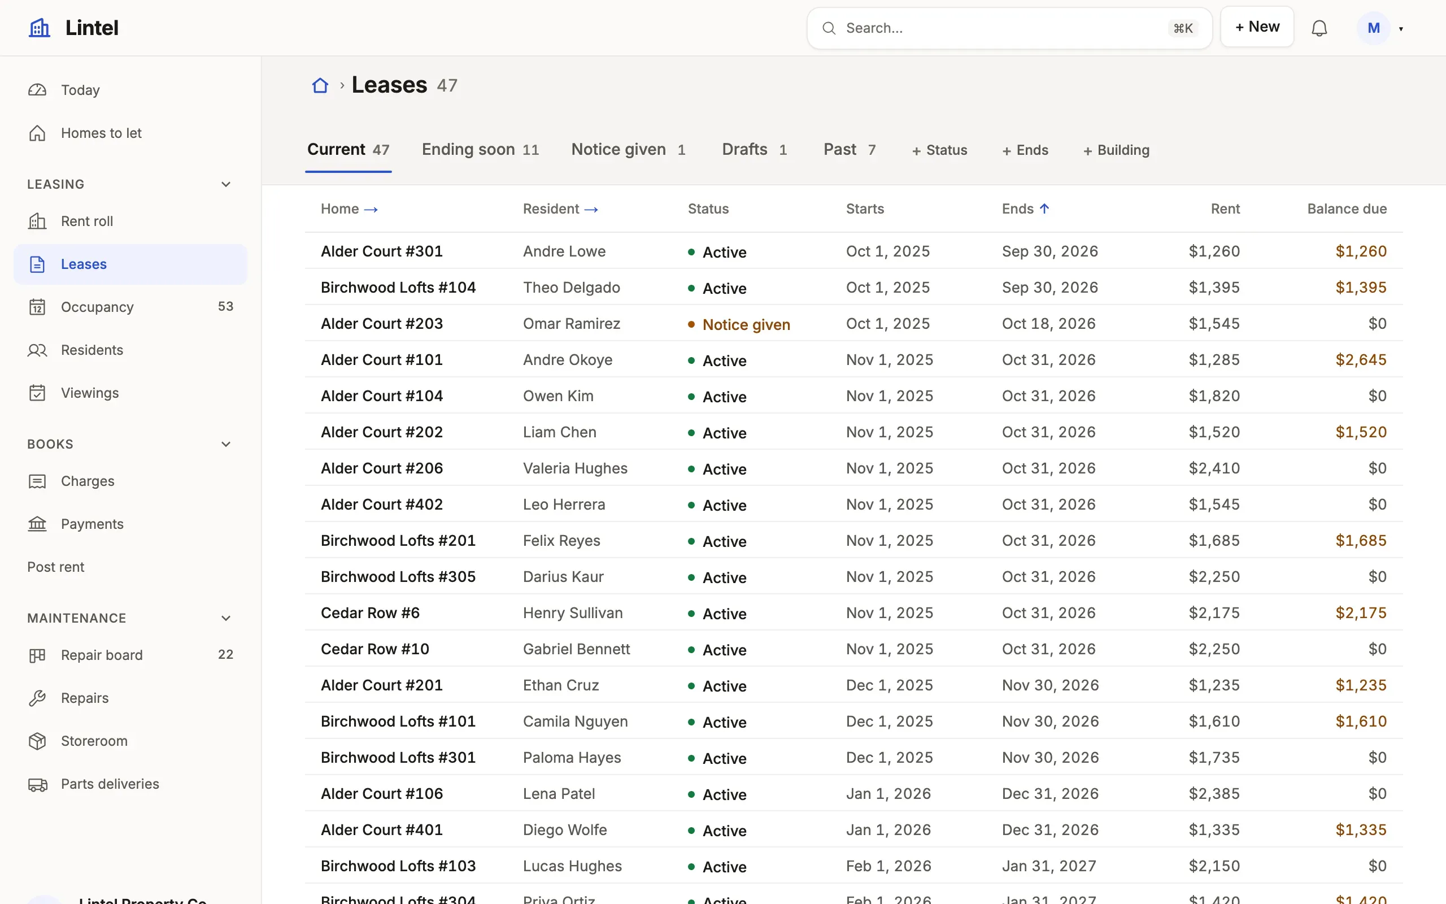Open Cedar Row #6 lease
The width and height of the screenshot is (1446, 904).
(370, 613)
